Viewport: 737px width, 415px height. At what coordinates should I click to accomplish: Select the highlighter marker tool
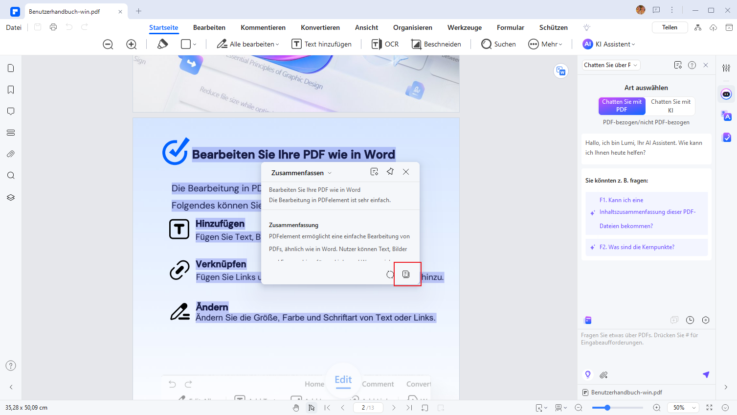(x=163, y=44)
